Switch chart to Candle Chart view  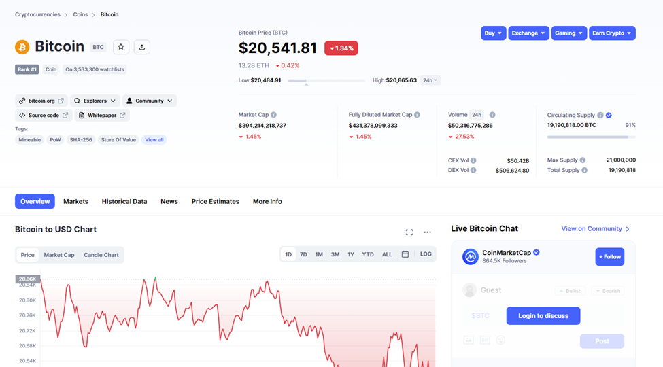click(x=101, y=255)
